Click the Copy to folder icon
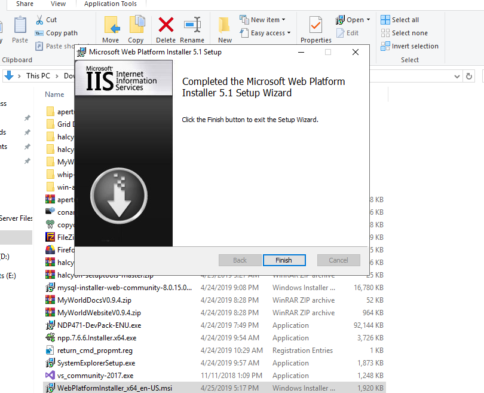The height and width of the screenshot is (393, 484). click(137, 25)
